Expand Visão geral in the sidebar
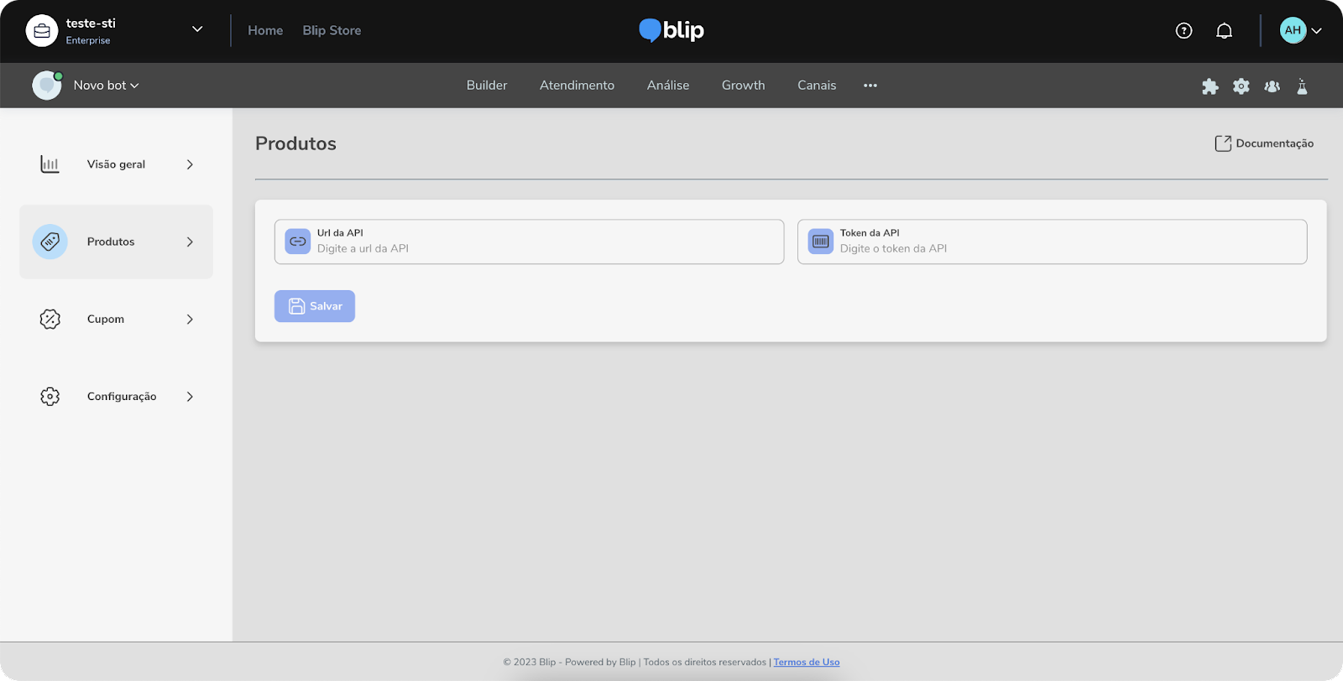Image resolution: width=1343 pixels, height=681 pixels. (116, 164)
